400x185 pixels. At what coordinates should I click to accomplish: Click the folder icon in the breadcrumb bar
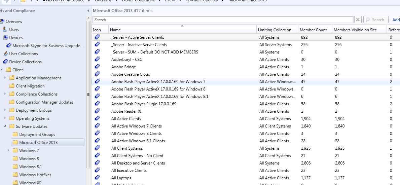[x=23, y=1]
